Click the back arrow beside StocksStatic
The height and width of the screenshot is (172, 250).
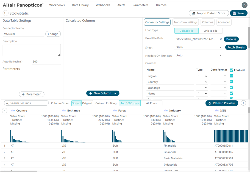5,13
